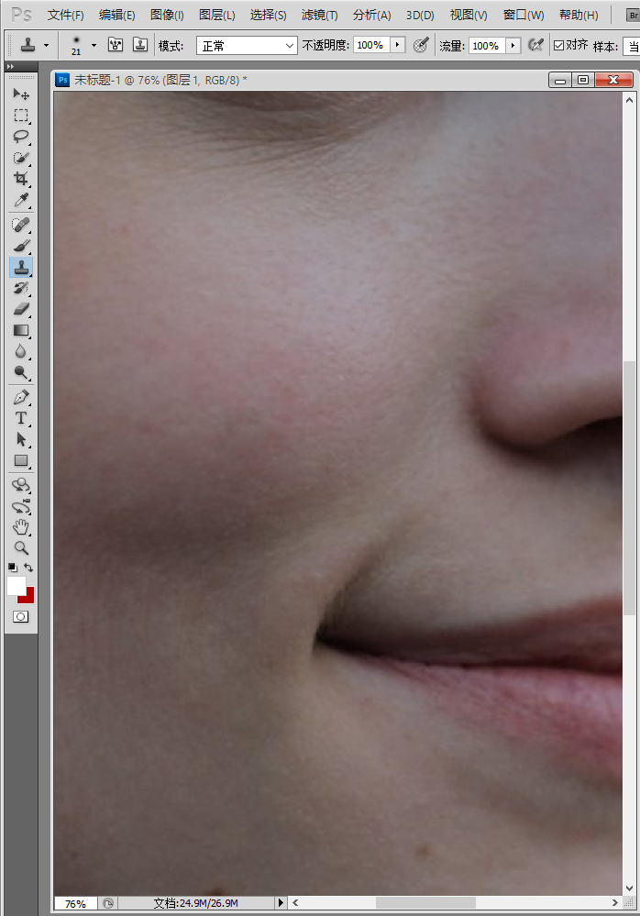Select the Rectangle shape tool

point(21,460)
